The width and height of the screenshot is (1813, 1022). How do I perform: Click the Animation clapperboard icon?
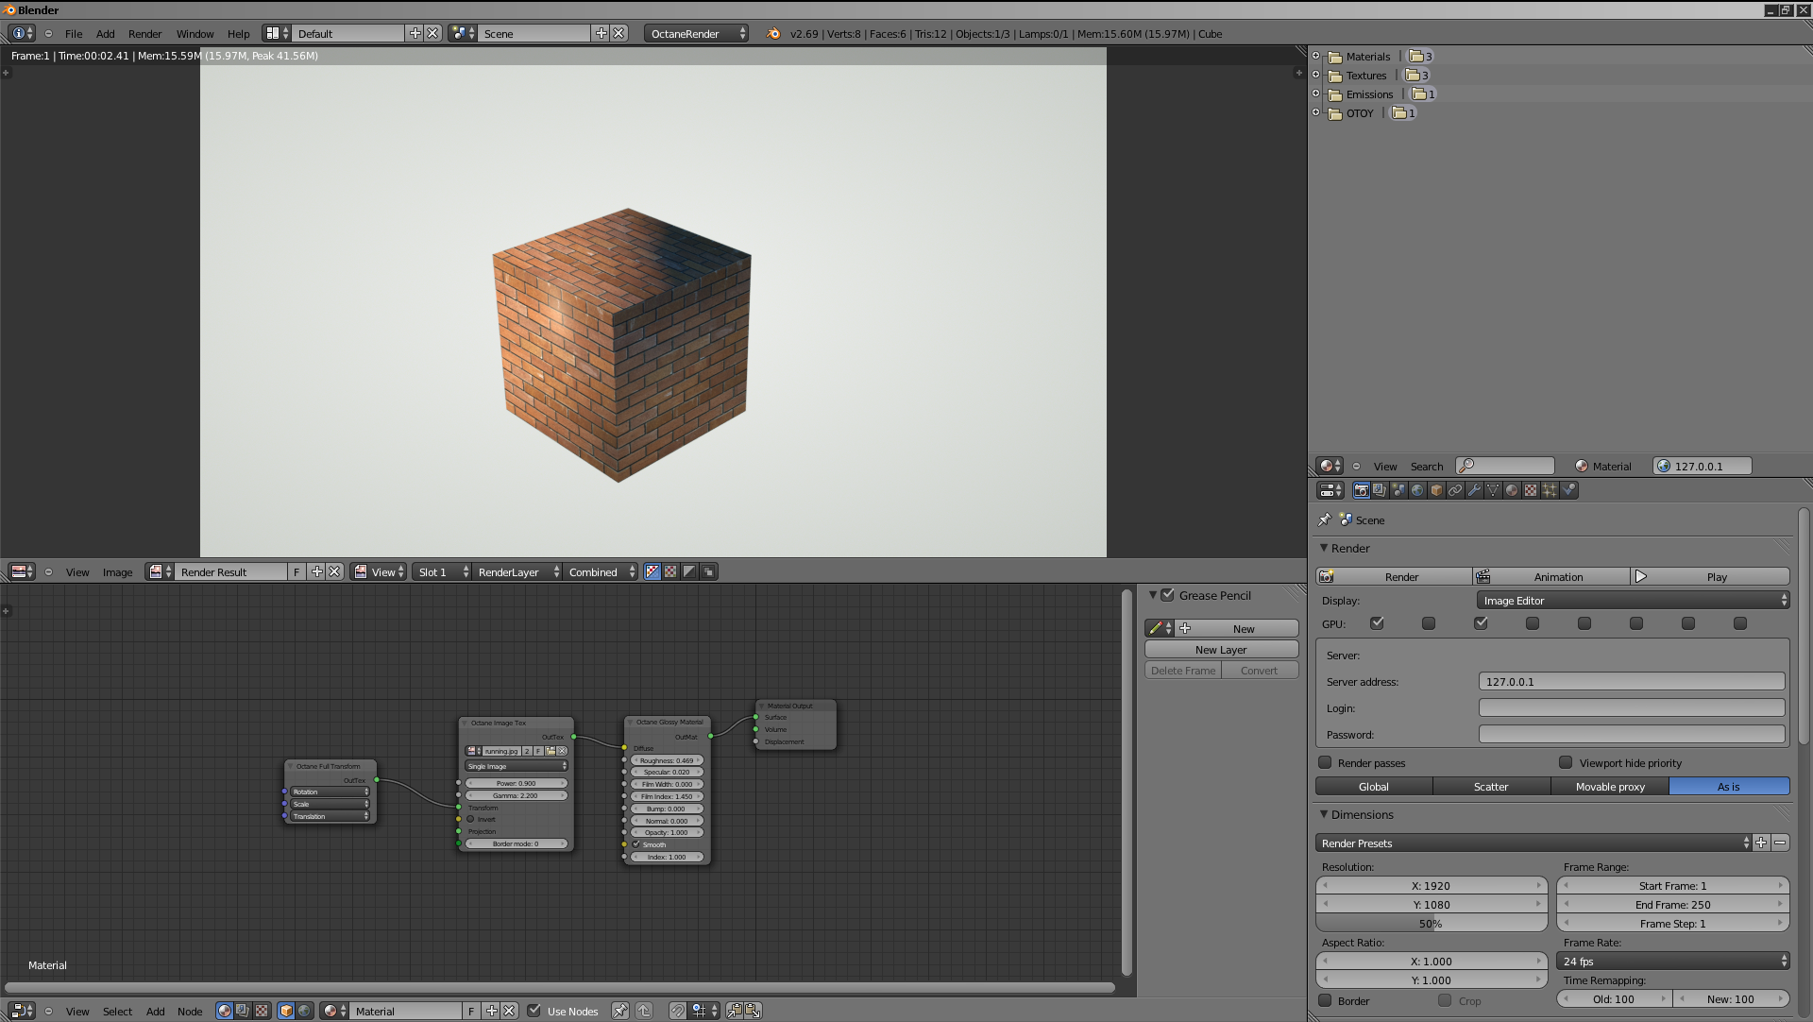1483,577
